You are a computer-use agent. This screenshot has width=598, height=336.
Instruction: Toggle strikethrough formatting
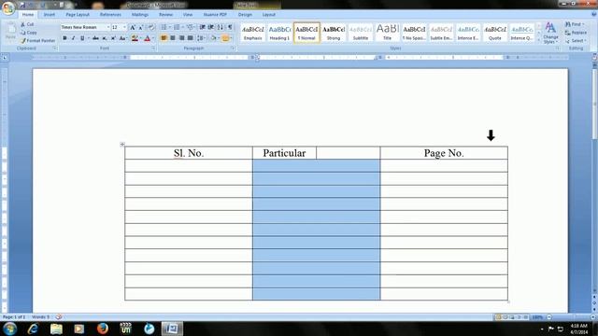(x=95, y=38)
